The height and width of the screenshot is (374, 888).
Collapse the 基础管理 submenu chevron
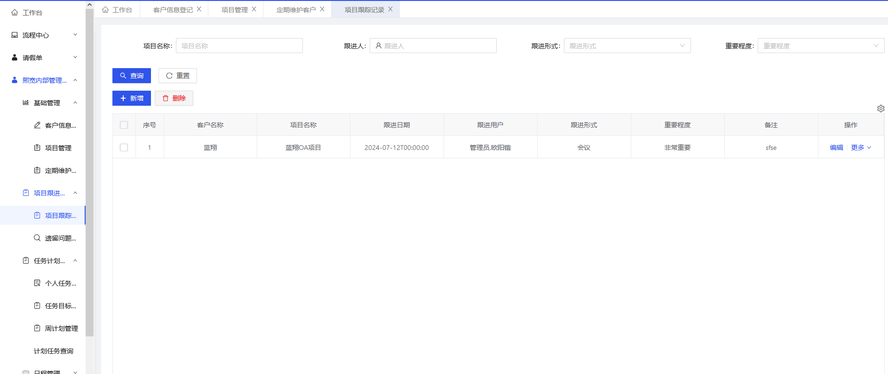pos(75,102)
